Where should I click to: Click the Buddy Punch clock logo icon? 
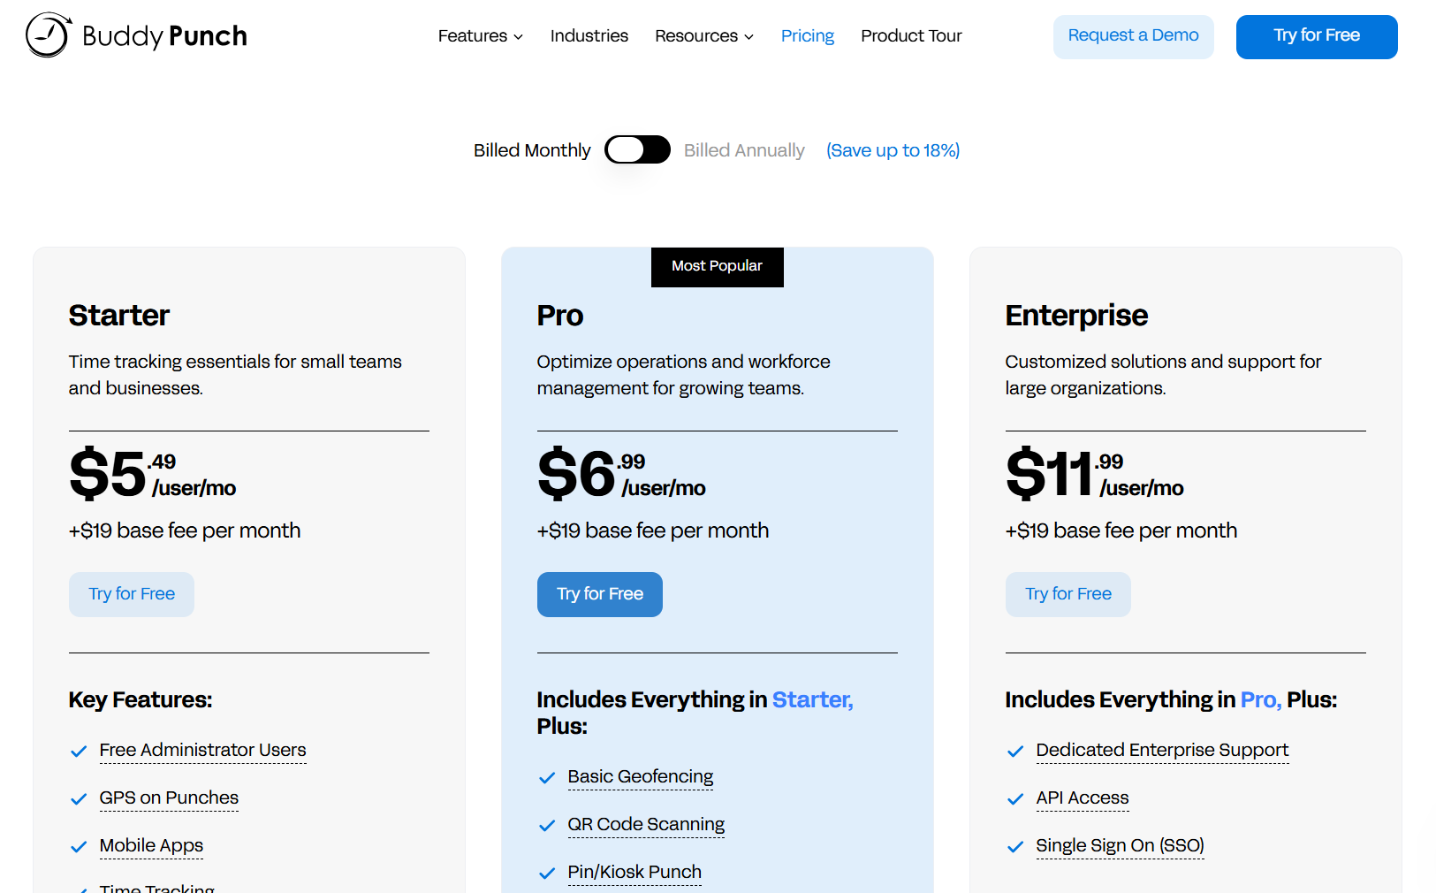coord(49,35)
